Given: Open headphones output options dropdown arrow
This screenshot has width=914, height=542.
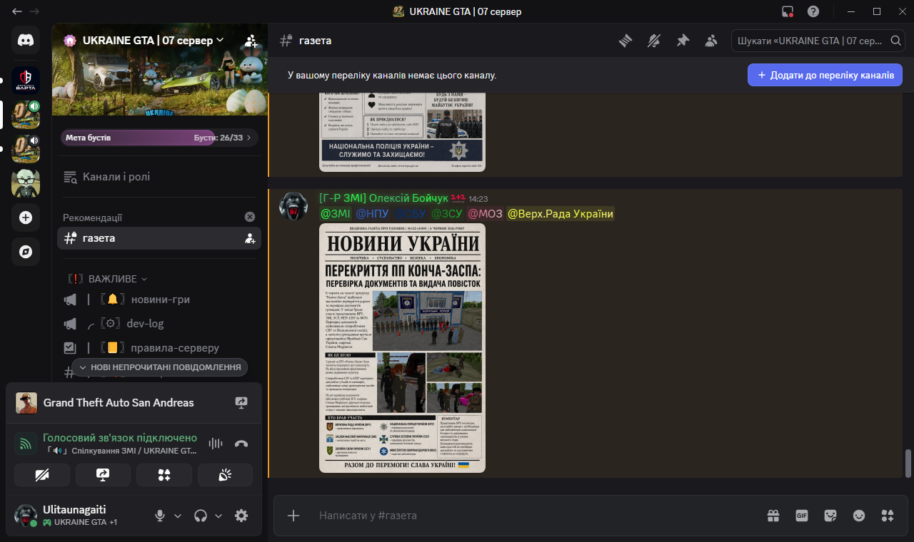Looking at the screenshot, I should coord(219,516).
